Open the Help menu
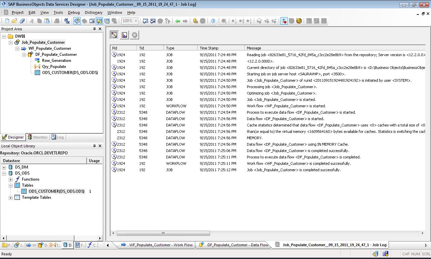Screen dimensions: 431x259 pos(131,12)
